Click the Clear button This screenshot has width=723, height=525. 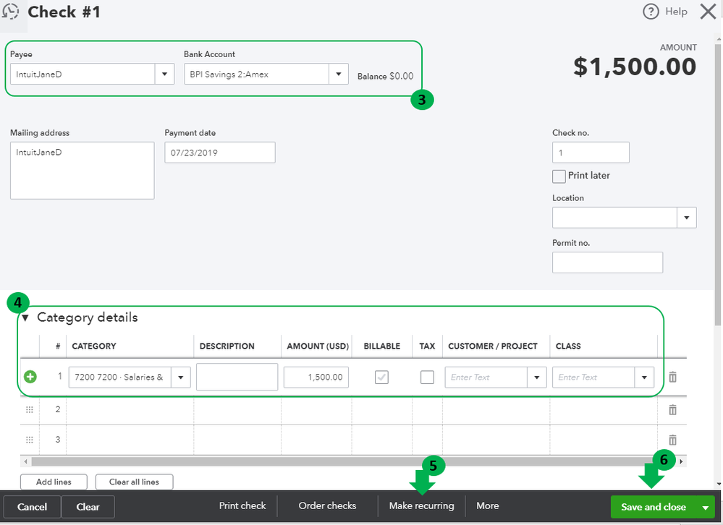tap(88, 507)
